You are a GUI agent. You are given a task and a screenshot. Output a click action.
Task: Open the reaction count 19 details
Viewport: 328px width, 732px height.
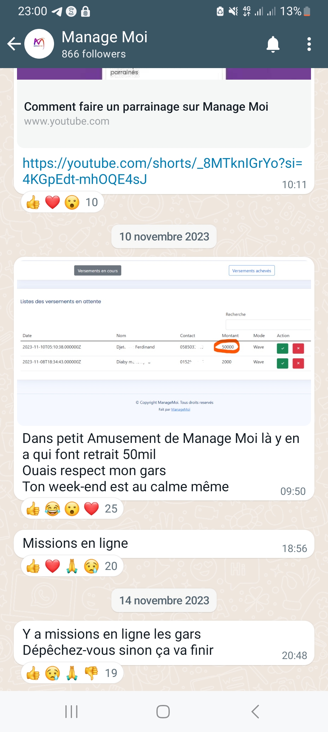111,673
